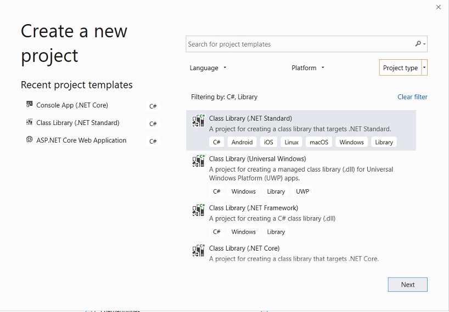Image resolution: width=449 pixels, height=312 pixels.
Task: Open the Language filter dropdown
Action: 208,68
